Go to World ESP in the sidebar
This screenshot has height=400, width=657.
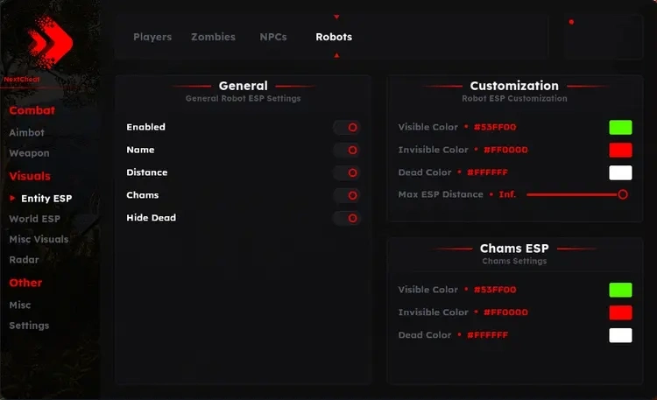[x=35, y=219]
